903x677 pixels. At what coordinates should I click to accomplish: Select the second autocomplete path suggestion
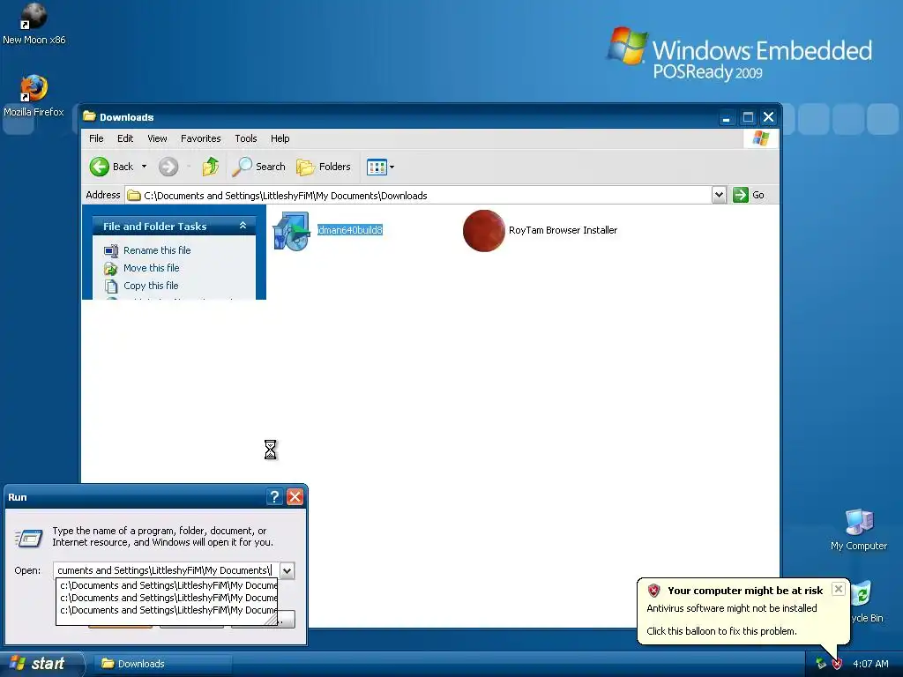coord(168,599)
